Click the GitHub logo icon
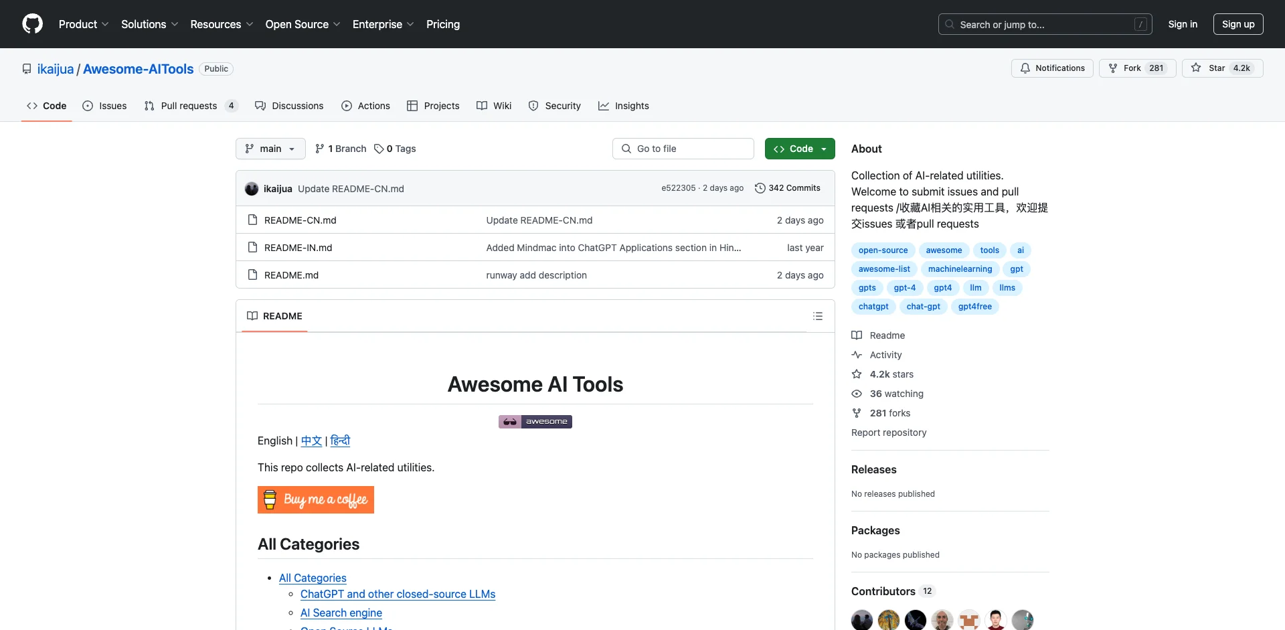This screenshot has height=630, width=1285. click(x=32, y=24)
